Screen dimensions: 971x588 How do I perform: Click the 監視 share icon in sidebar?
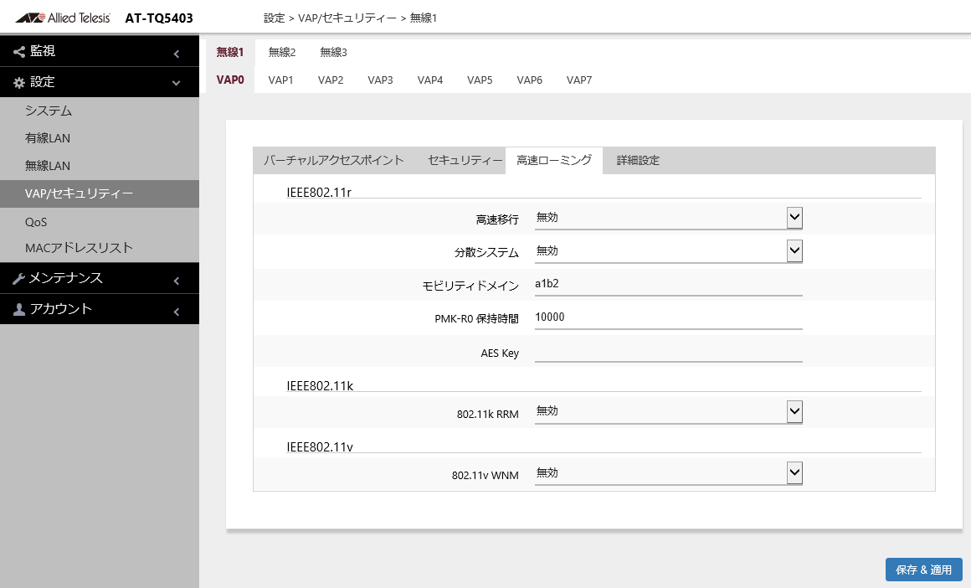pyautogui.click(x=19, y=52)
